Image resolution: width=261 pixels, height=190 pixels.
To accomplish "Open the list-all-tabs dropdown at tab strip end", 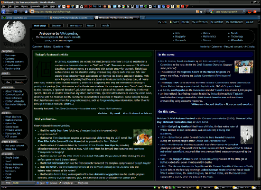I will [259, 18].
